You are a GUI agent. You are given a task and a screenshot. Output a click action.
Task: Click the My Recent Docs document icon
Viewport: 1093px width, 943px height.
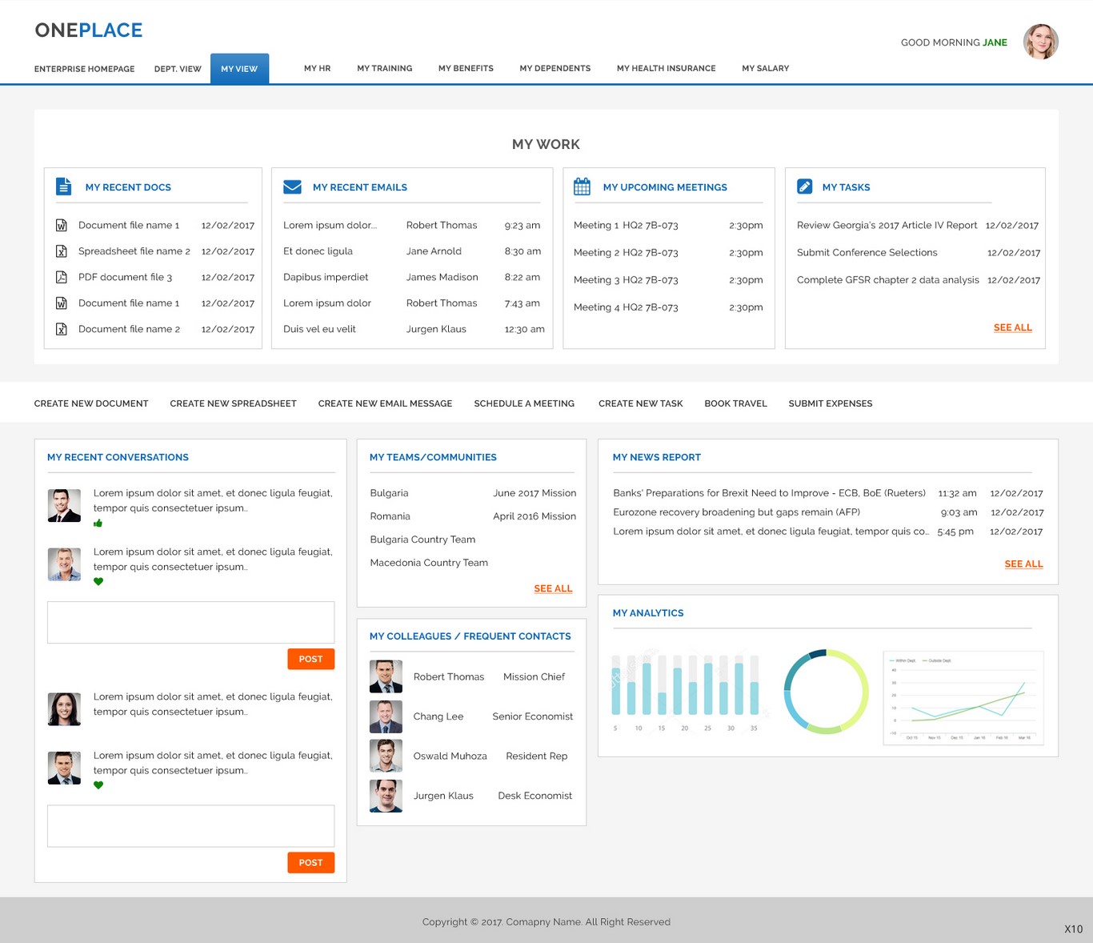63,187
